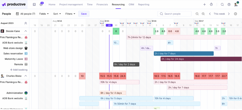Screen dimensions: 242x110
Task: Jump to This week
Action: point(219,14)
